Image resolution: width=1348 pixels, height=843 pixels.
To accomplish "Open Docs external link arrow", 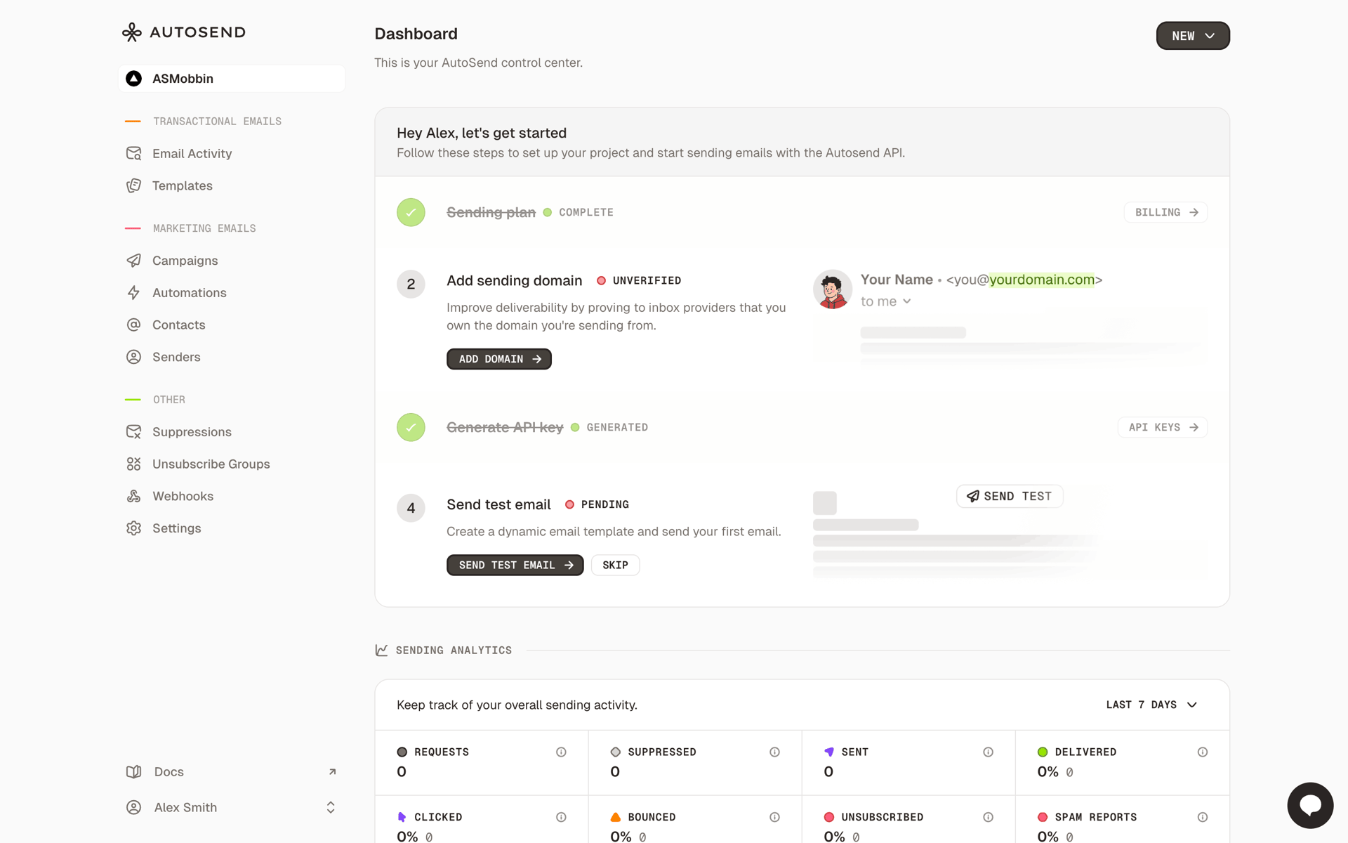I will tap(332, 772).
